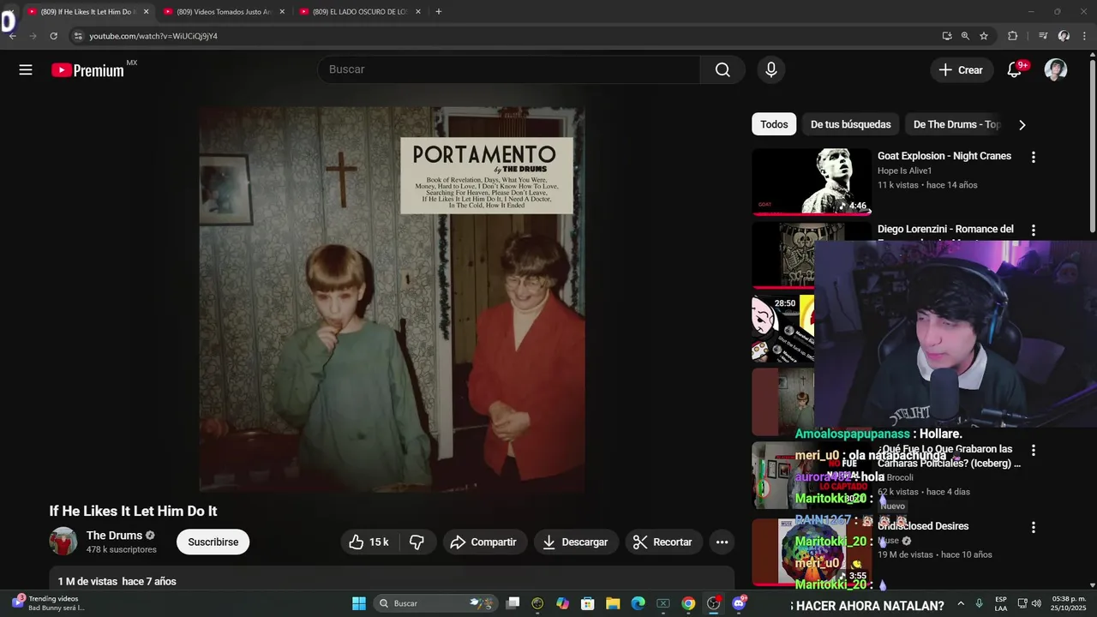
Task: Open Google Chrome from taskbar
Action: [688, 603]
